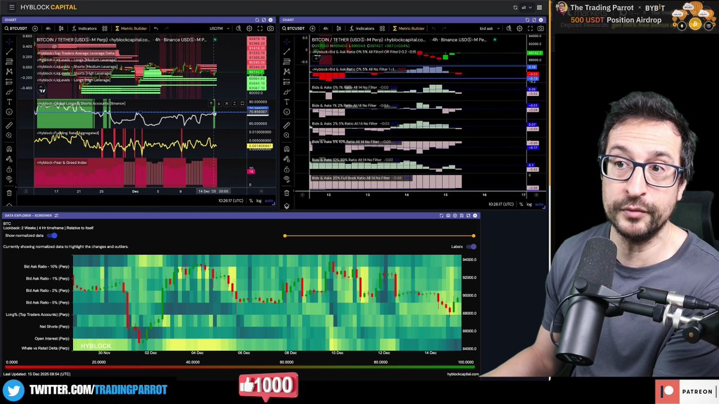The image size is (719, 404).
Task: Click right handle of lookback range slider
Action: (473, 236)
